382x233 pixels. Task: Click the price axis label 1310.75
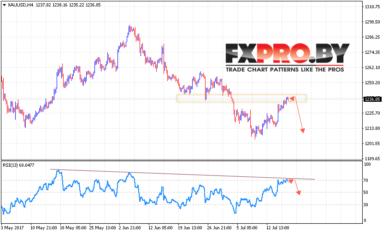pyautogui.click(x=372, y=7)
